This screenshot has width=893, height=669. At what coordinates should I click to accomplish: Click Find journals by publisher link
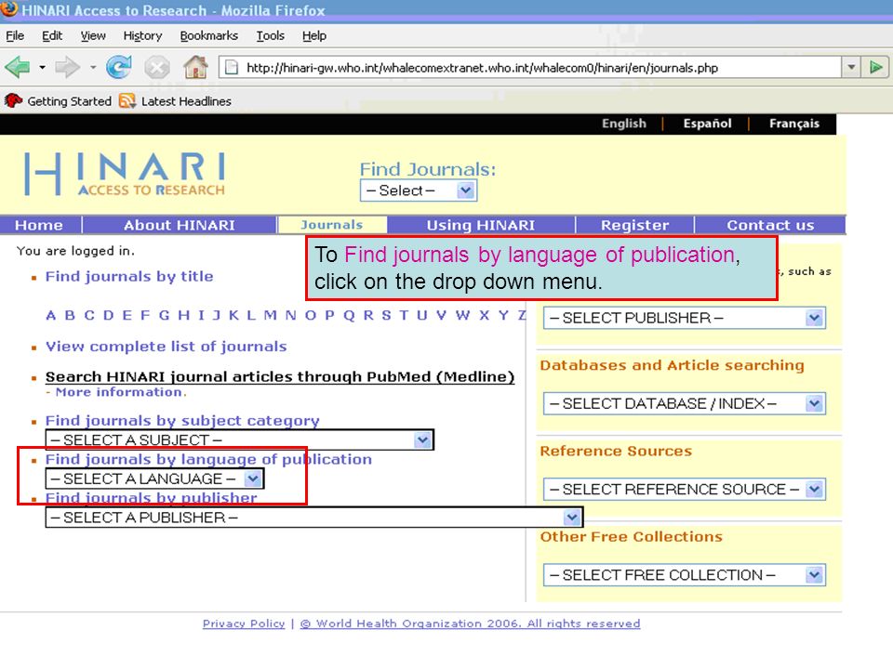click(151, 498)
